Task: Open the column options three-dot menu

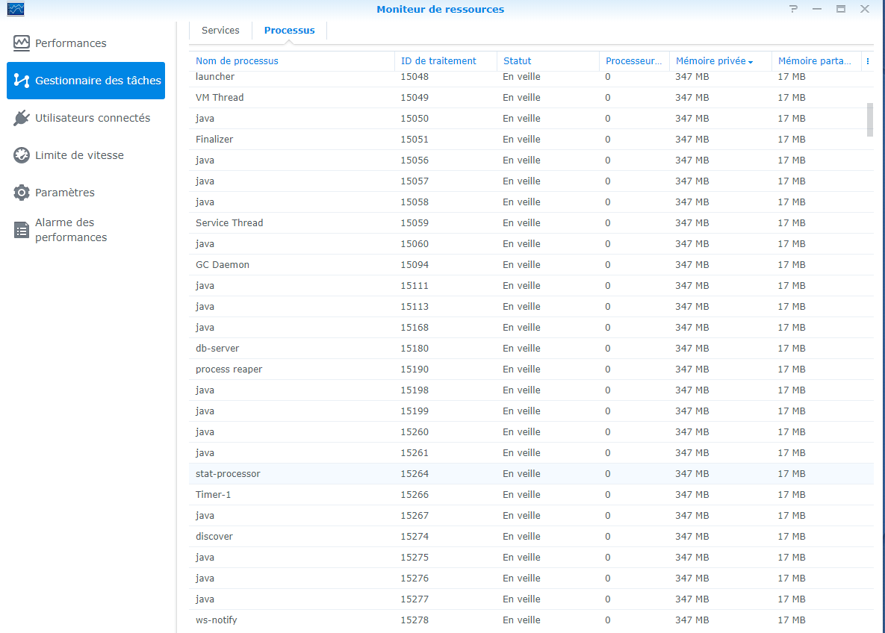Action: coord(867,61)
